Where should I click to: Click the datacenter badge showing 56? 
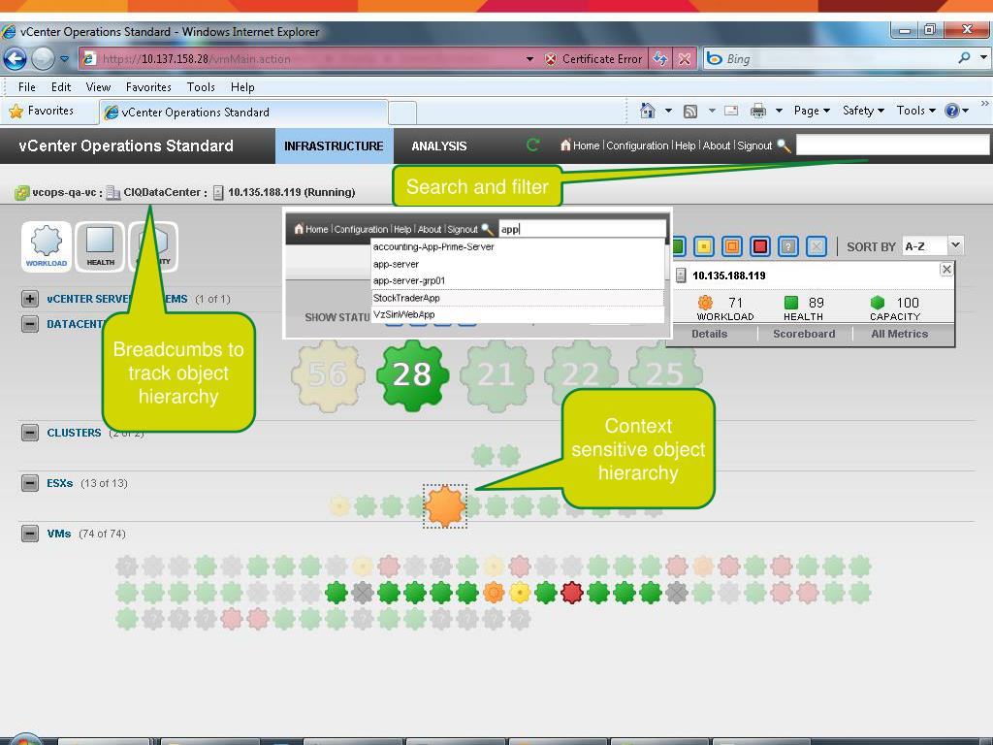328,375
